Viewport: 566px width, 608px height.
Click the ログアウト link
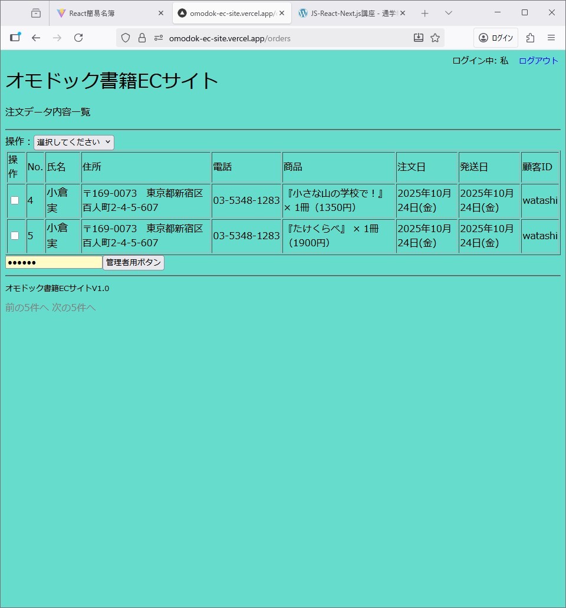tap(538, 61)
